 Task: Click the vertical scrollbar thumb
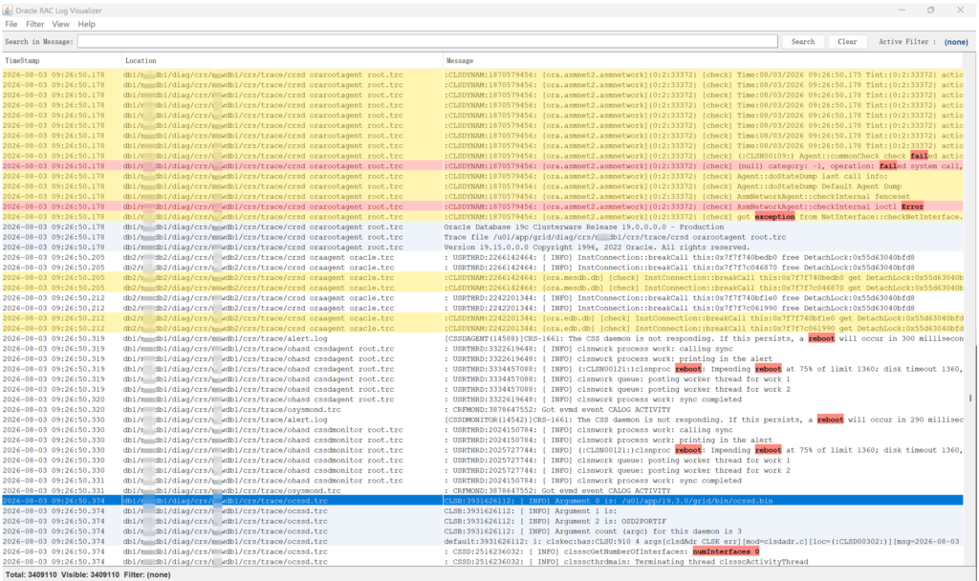tap(969, 398)
